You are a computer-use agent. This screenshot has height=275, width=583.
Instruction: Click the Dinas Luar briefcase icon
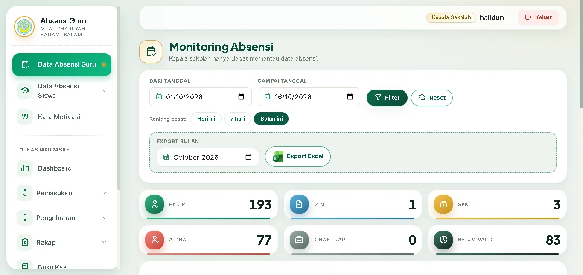[299, 240]
